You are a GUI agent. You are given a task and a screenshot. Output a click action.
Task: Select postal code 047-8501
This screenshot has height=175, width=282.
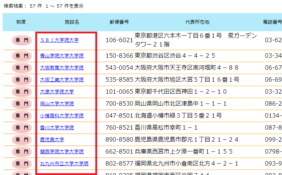point(119,115)
